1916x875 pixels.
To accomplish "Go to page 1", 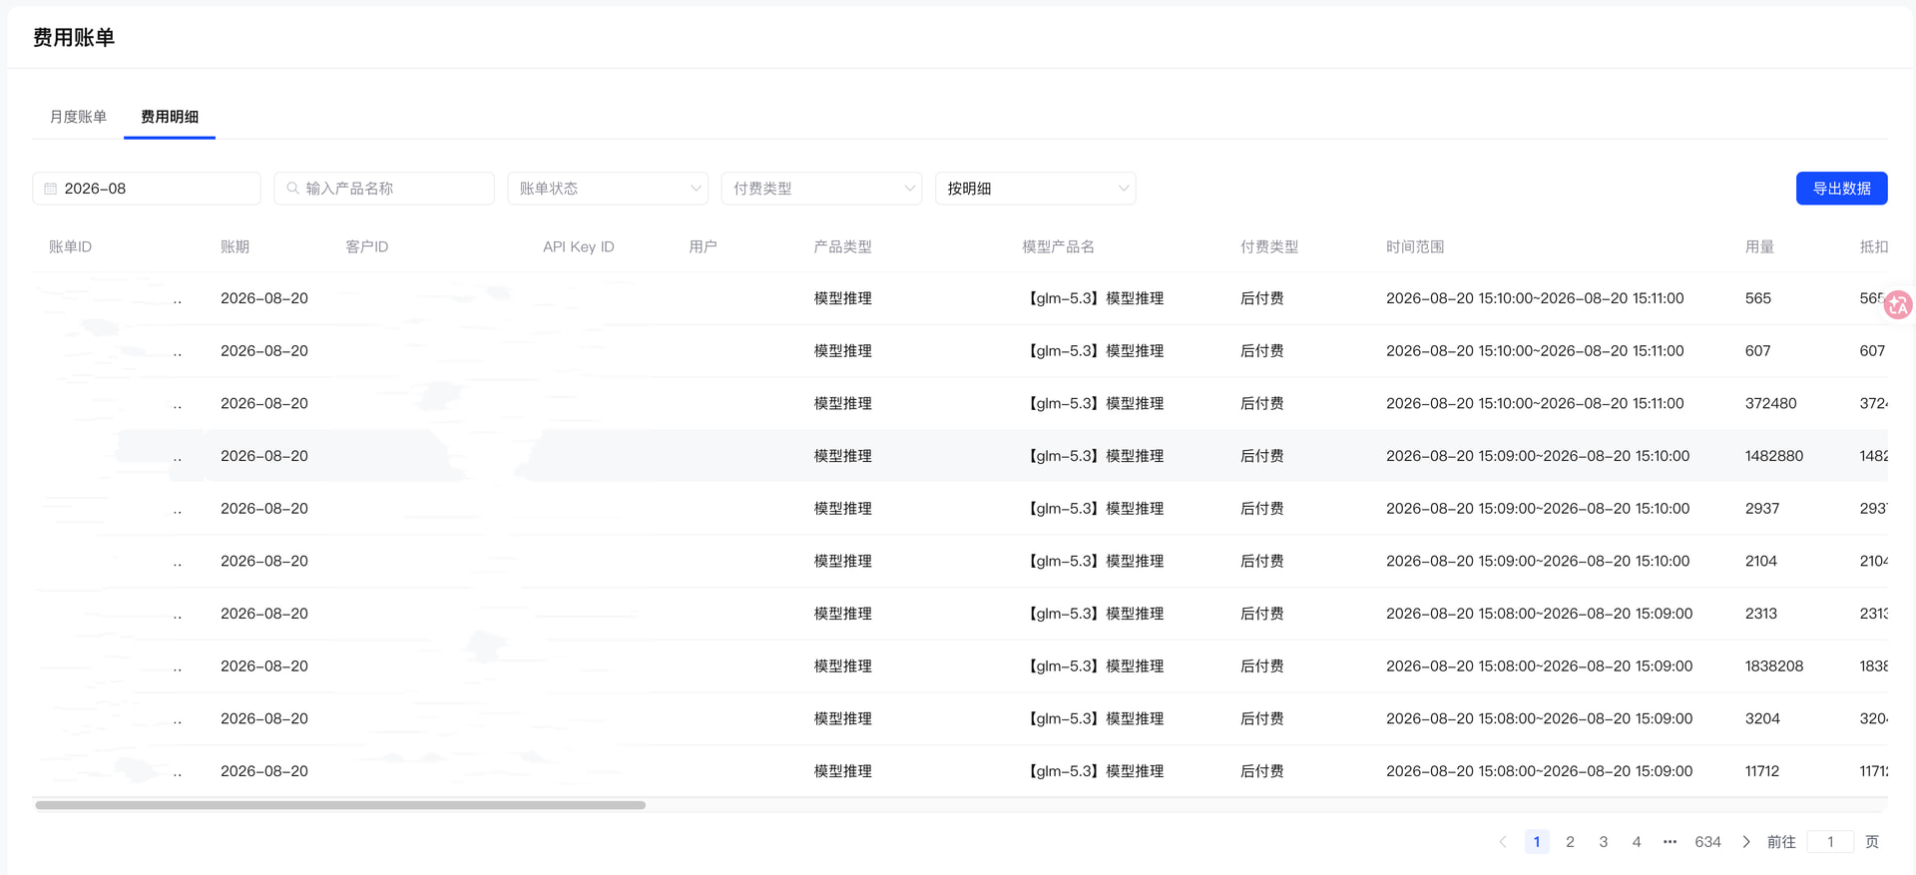I will [1537, 842].
